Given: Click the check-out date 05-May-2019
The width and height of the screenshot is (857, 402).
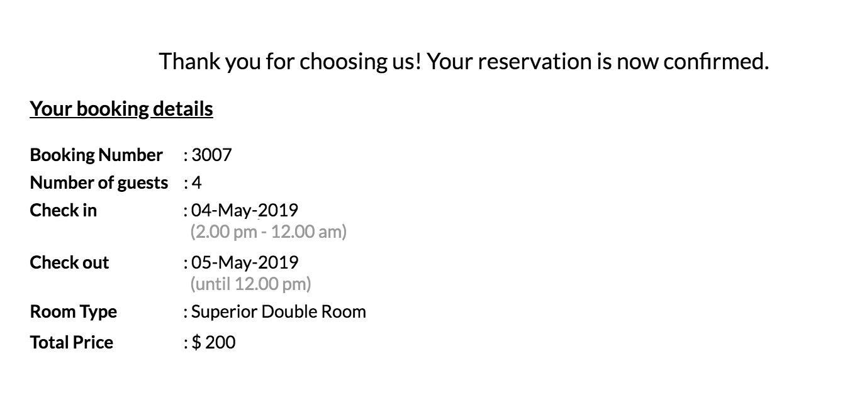Looking at the screenshot, I should [245, 262].
